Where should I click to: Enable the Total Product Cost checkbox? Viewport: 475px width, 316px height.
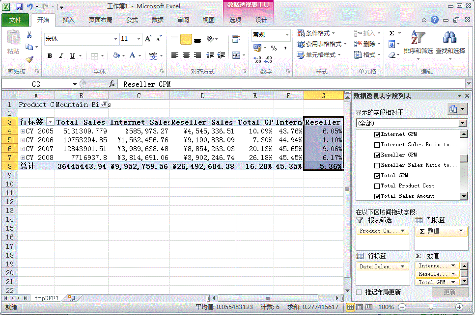[377, 185]
